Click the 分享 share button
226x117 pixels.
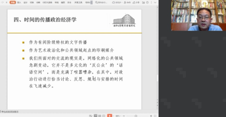click(137, 2)
